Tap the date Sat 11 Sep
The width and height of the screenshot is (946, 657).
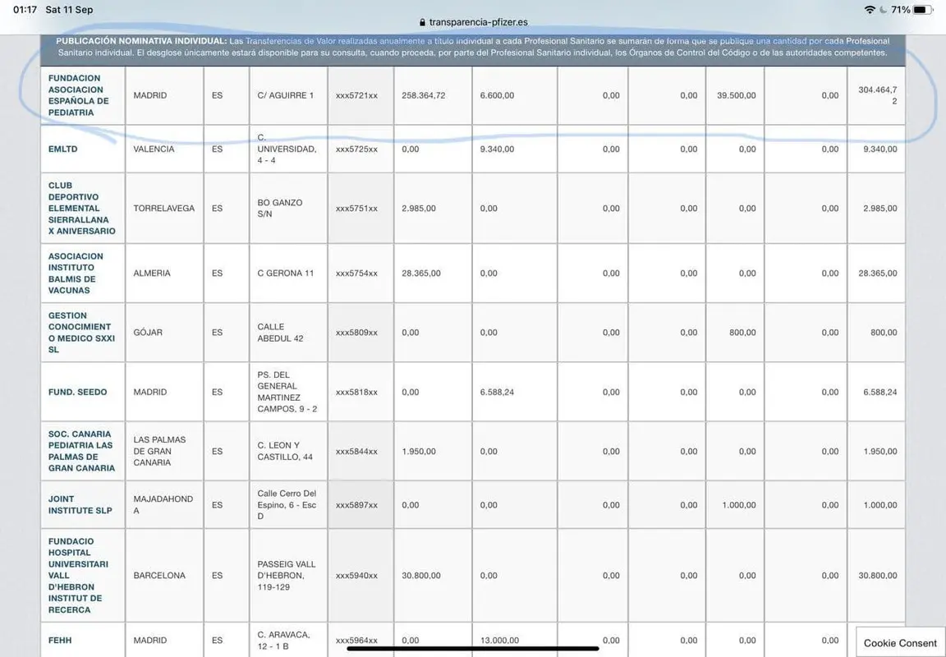coord(69,10)
